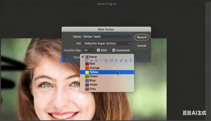Viewport: 211px width, 121px height.
Task: Click the New Action dialog title bar
Action: coord(106,29)
